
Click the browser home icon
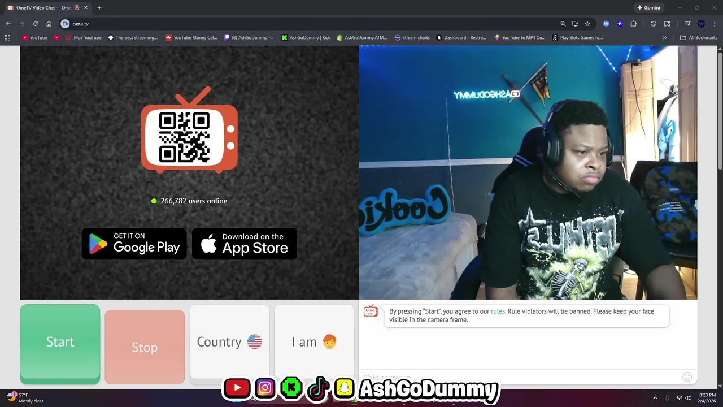[49, 24]
